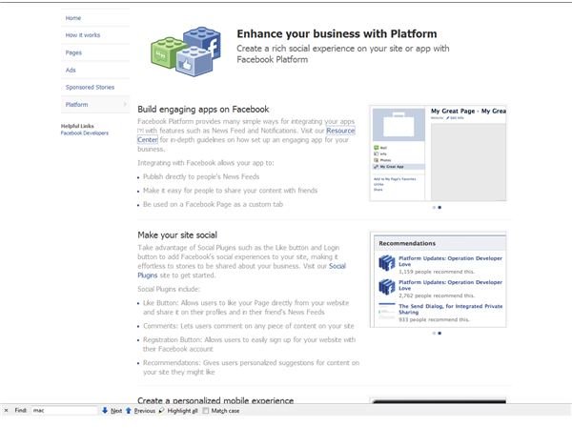Open Sponsored Stories sidebar item
This screenshot has width=572, height=428.
[x=90, y=87]
